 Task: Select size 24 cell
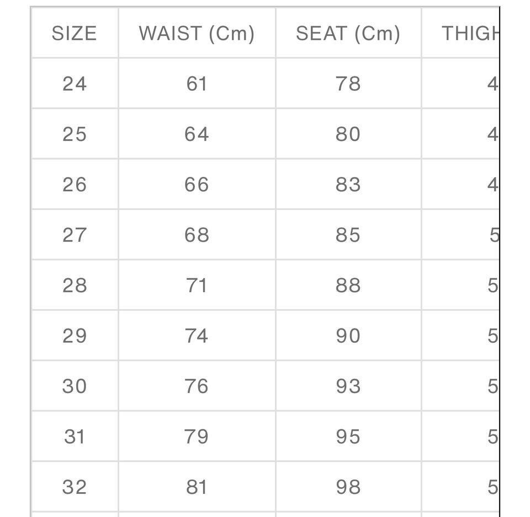(x=75, y=83)
